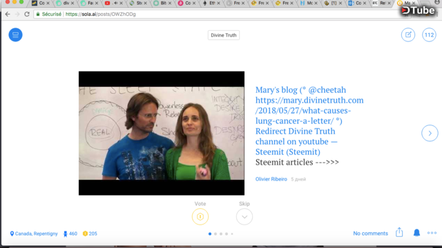Click the location pin icon
This screenshot has width=442, height=248.
pos(12,234)
